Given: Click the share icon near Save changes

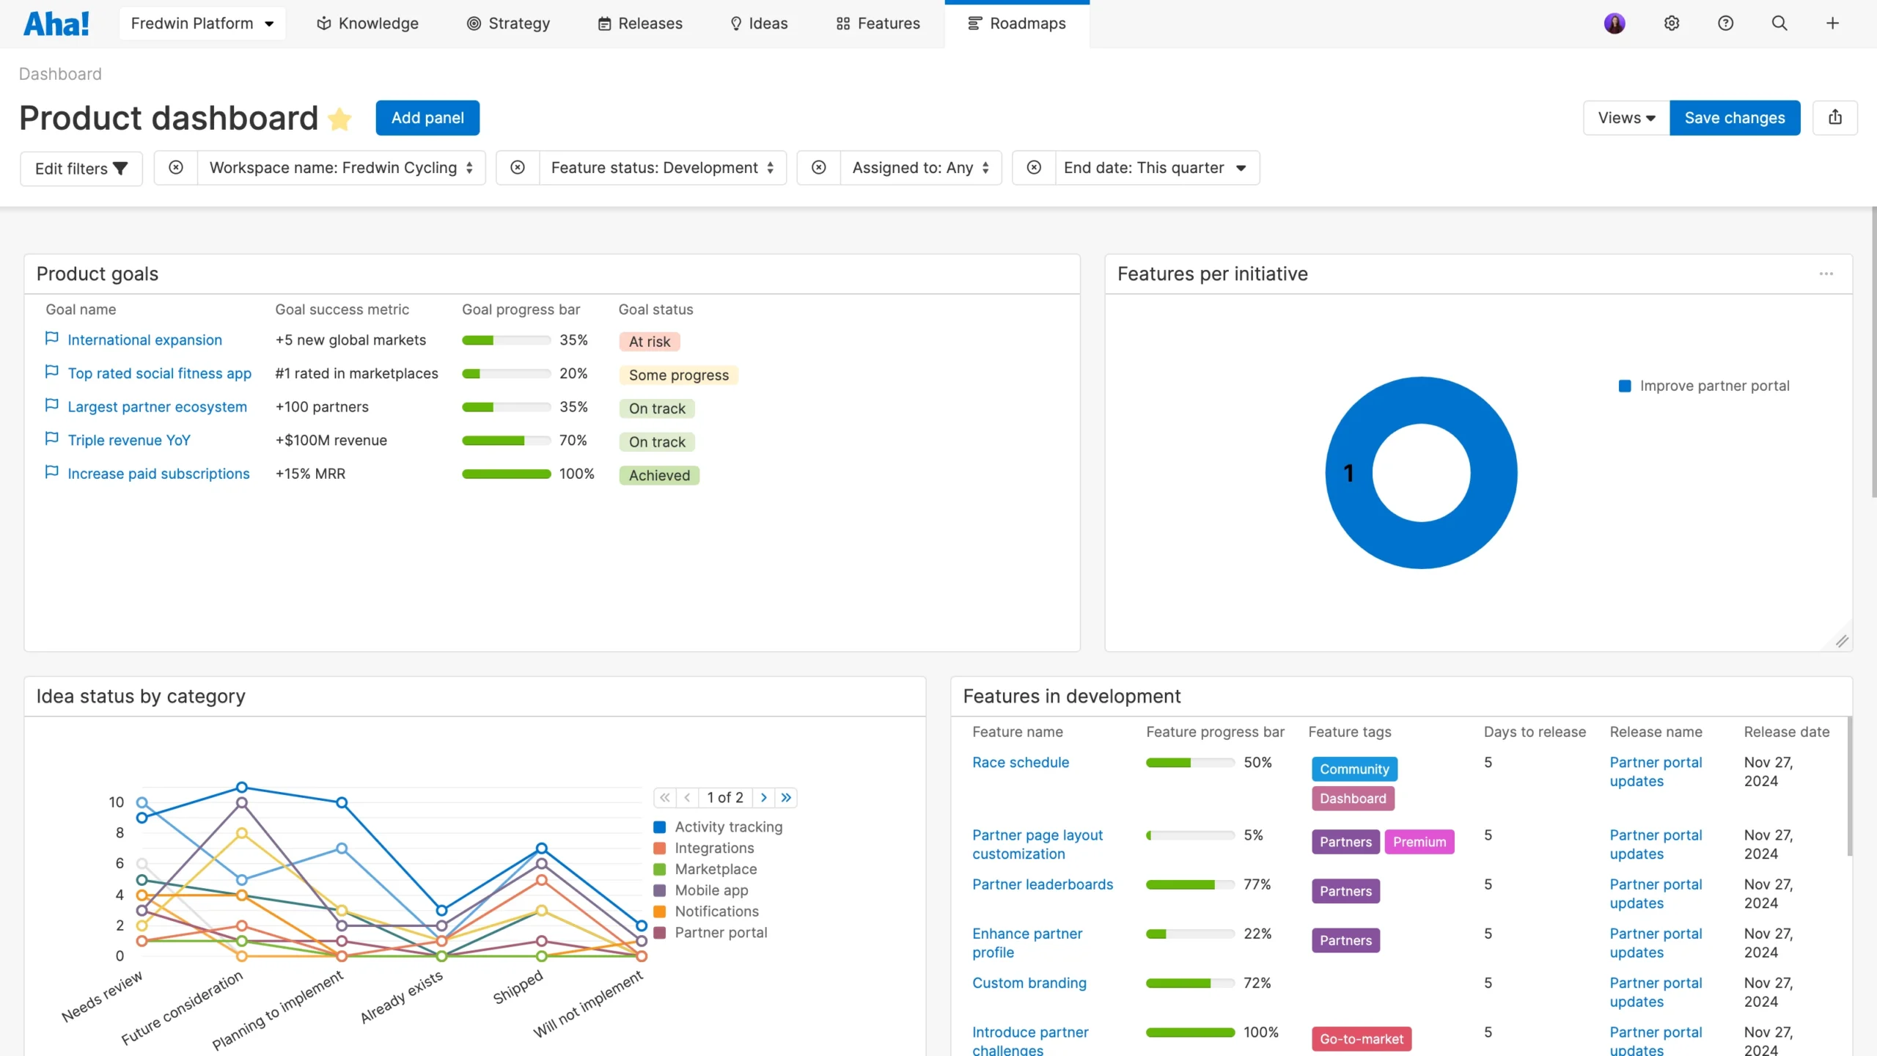Looking at the screenshot, I should pyautogui.click(x=1835, y=117).
